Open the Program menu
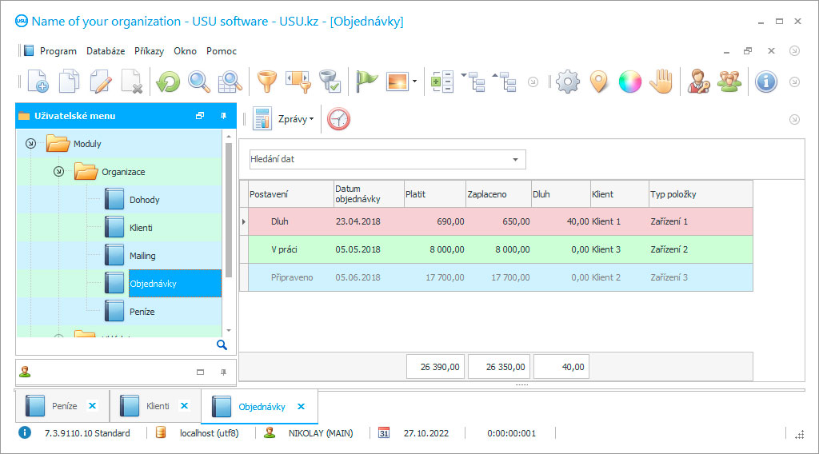The height and width of the screenshot is (454, 819). tap(58, 51)
